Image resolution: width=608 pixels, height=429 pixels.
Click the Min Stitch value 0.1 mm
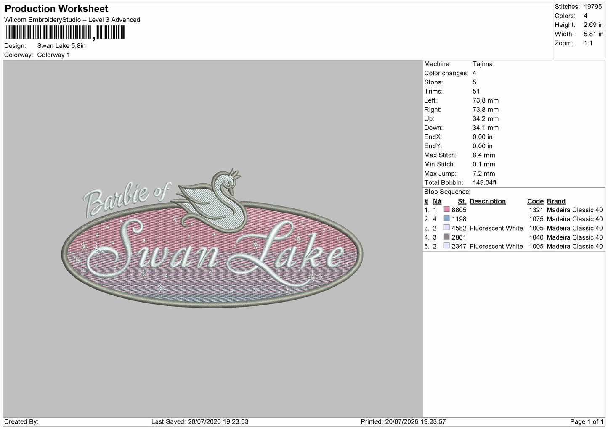pyautogui.click(x=484, y=165)
